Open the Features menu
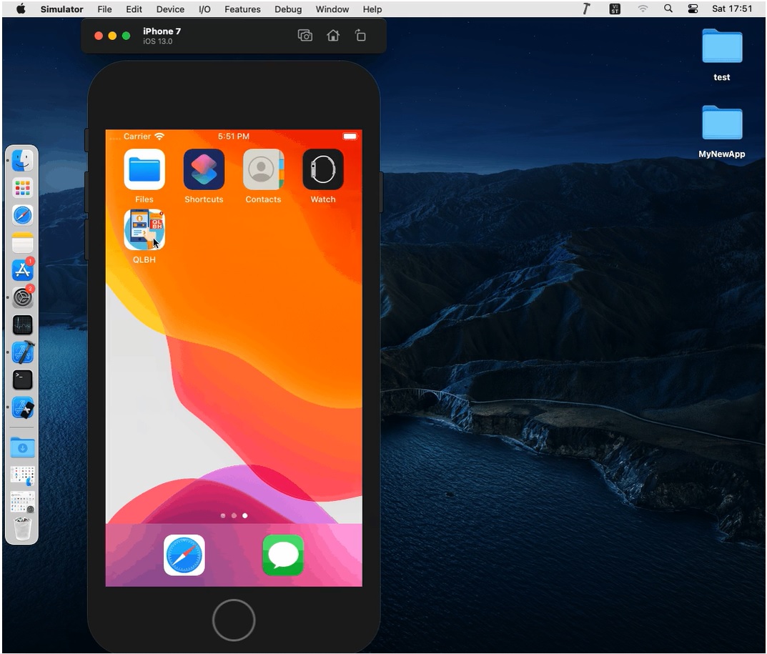This screenshot has width=767, height=654. [242, 9]
